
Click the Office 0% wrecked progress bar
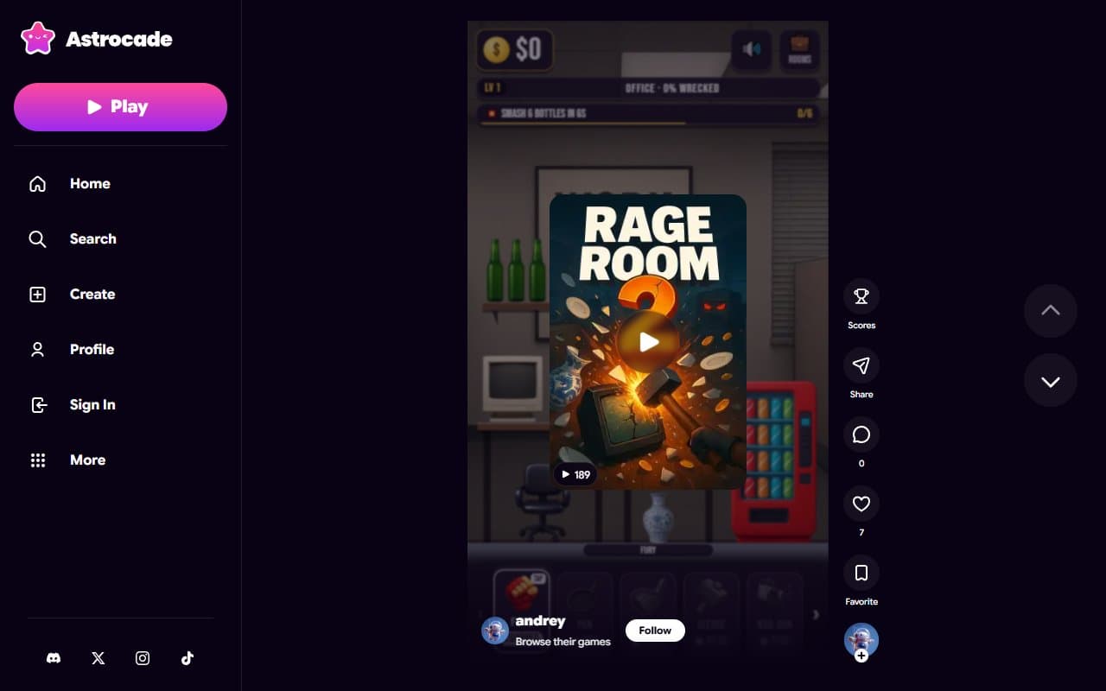pyautogui.click(x=648, y=88)
